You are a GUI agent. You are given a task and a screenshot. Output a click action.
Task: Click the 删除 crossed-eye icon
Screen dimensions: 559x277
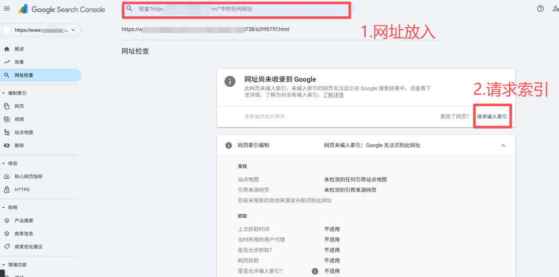[x=7, y=145]
